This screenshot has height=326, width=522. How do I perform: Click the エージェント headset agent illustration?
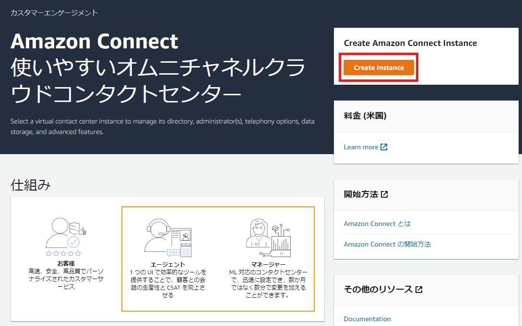click(168, 237)
